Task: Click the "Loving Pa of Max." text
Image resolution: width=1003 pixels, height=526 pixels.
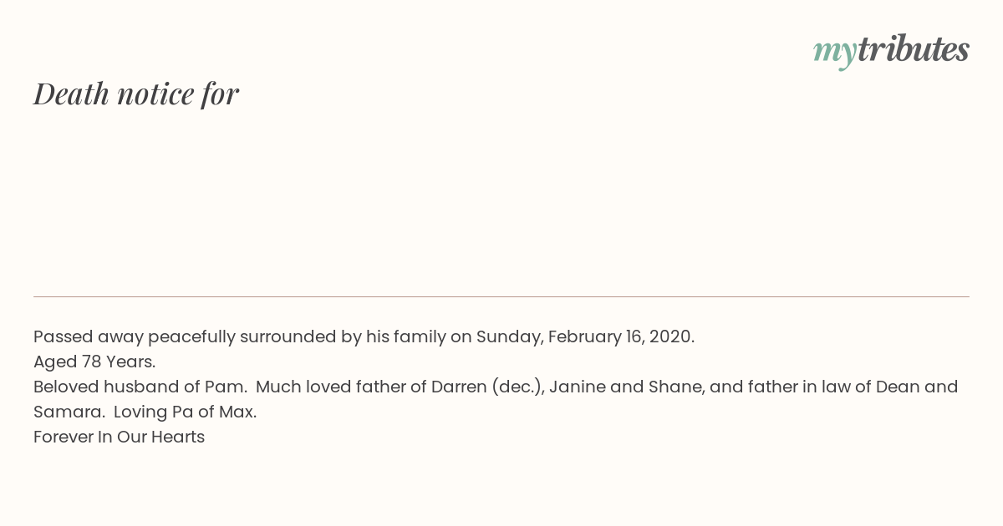Action: pyautogui.click(x=185, y=412)
